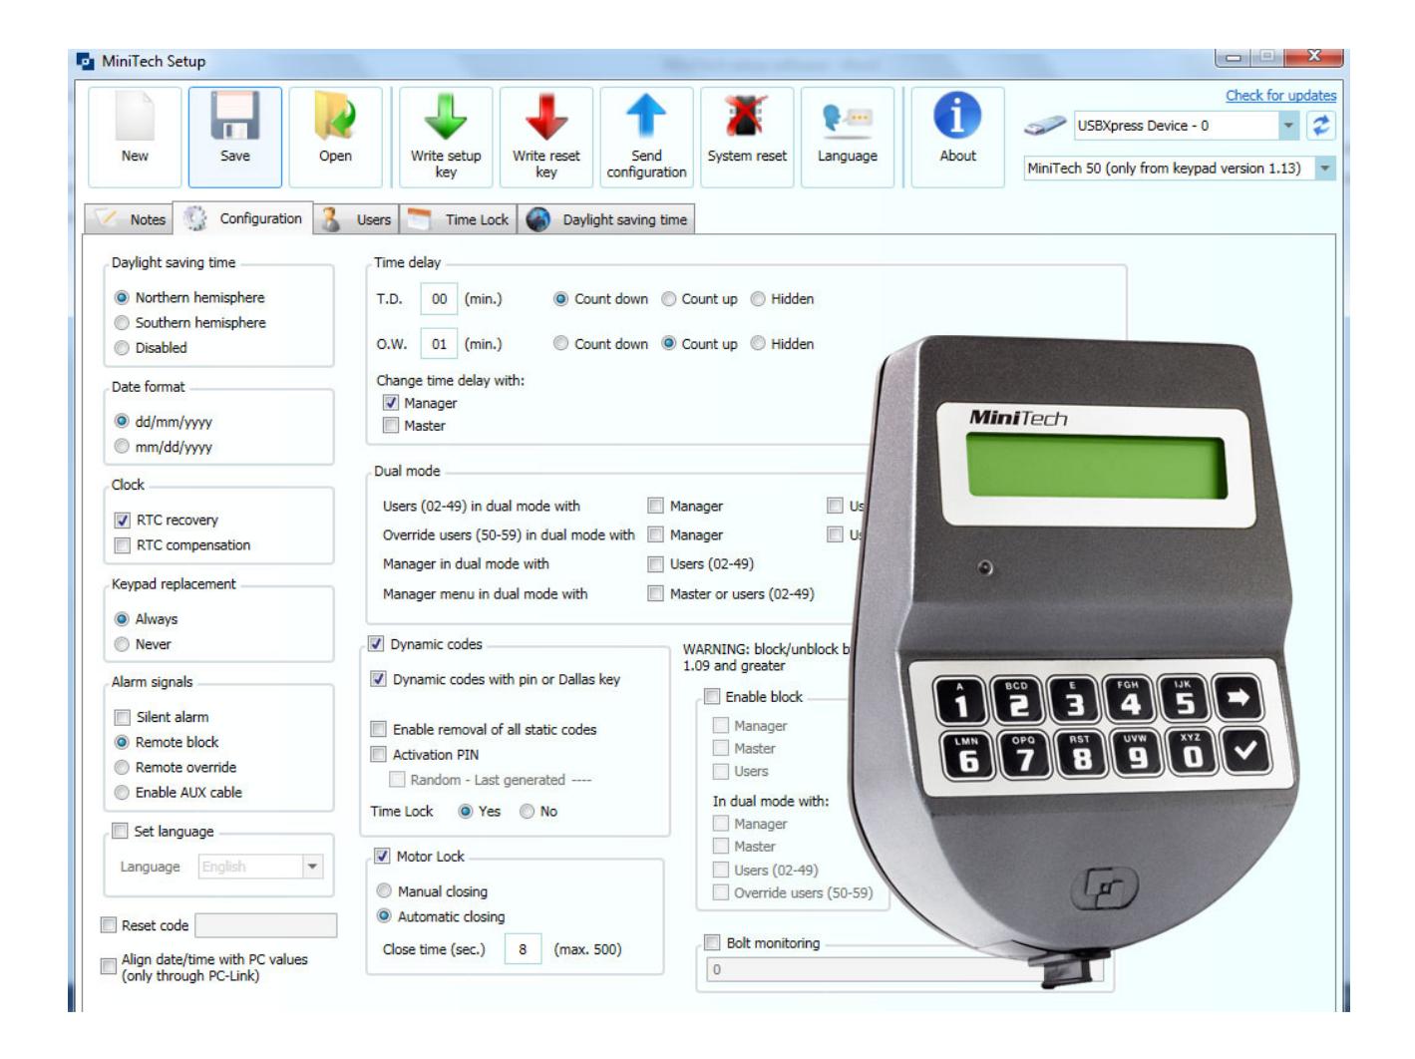1415x1059 pixels.
Task: Select Remote override alarm signal
Action: point(122,767)
